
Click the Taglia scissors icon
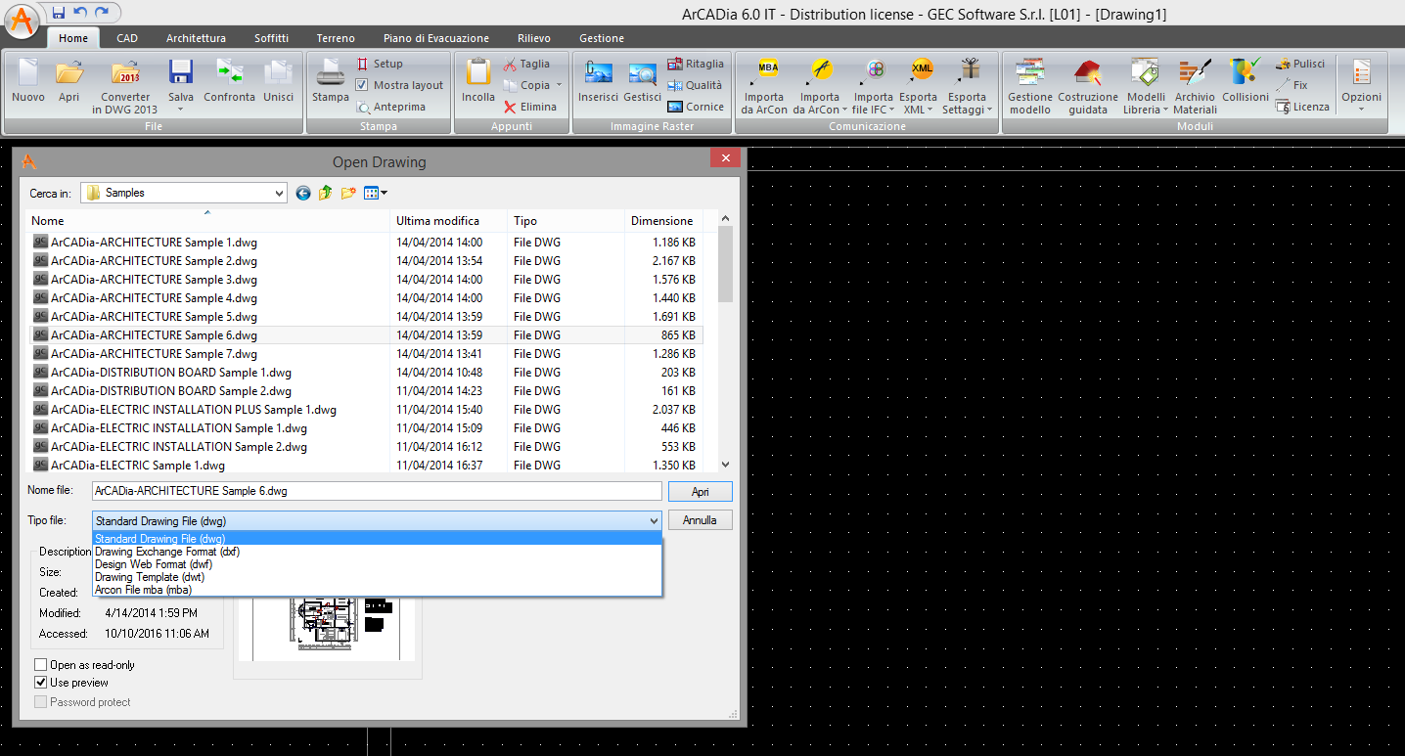[510, 65]
